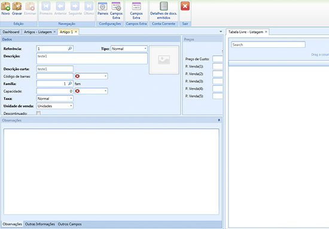
Task: Exit using the red Sair icon
Action: 185,6
